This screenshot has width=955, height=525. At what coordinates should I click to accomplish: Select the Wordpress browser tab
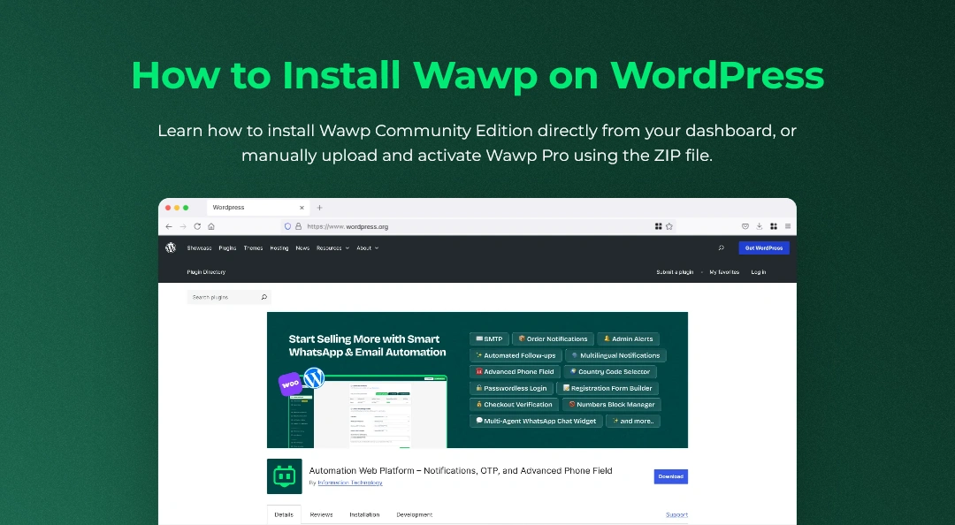point(258,208)
